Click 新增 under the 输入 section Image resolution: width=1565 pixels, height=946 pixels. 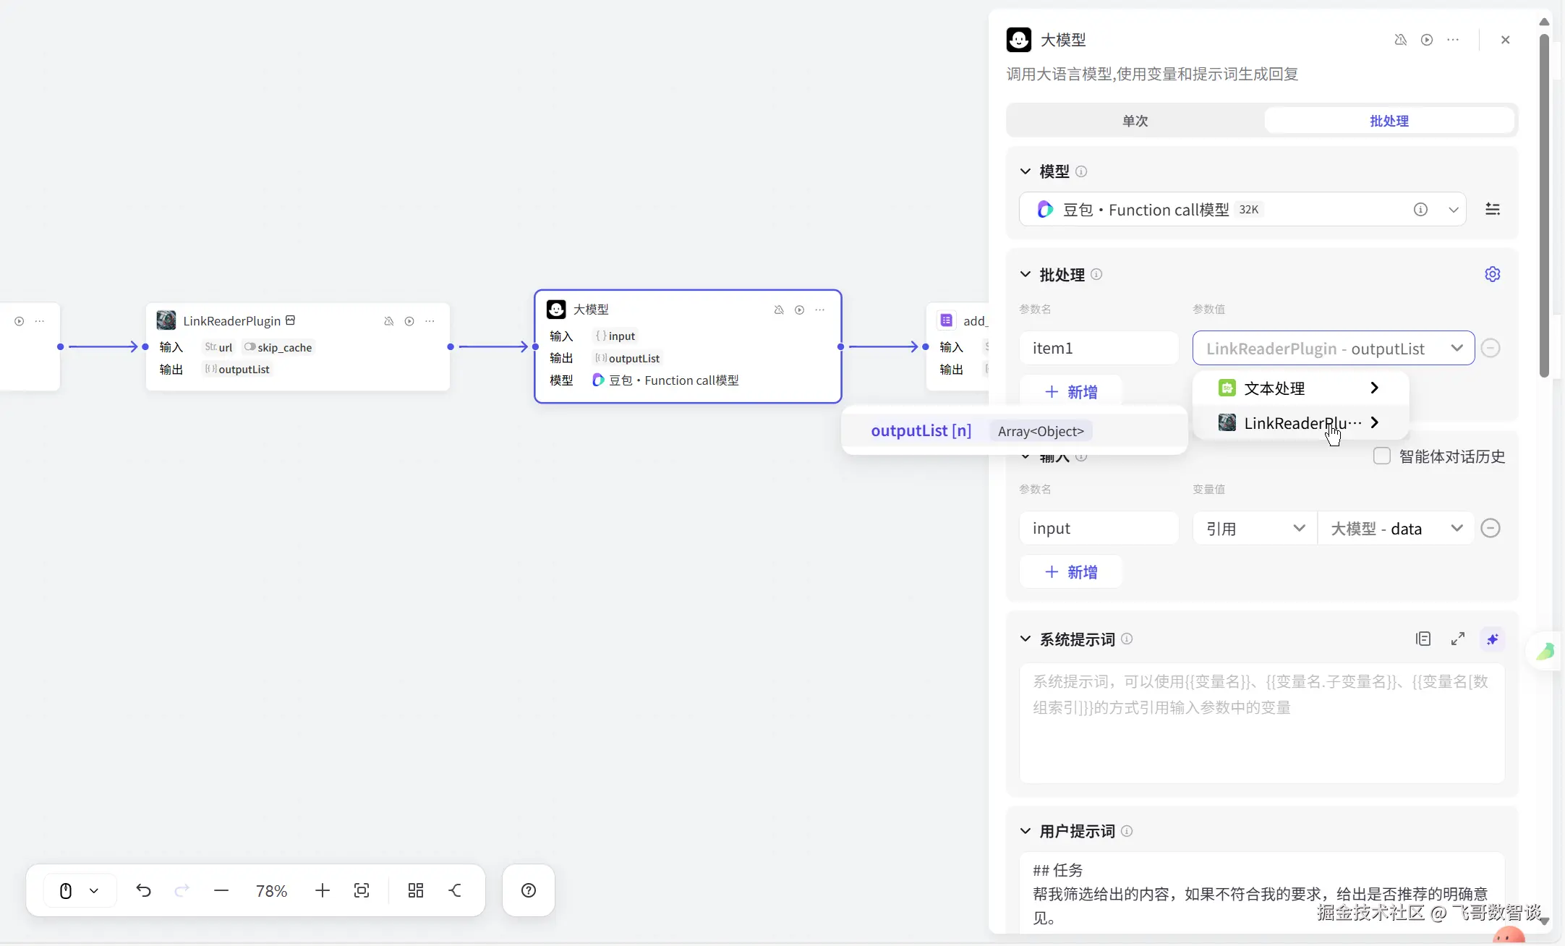click(1071, 572)
